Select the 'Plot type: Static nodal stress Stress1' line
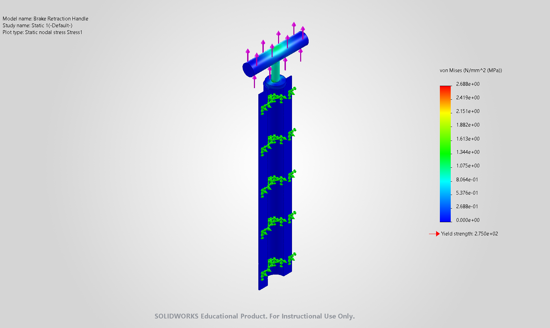 point(42,32)
